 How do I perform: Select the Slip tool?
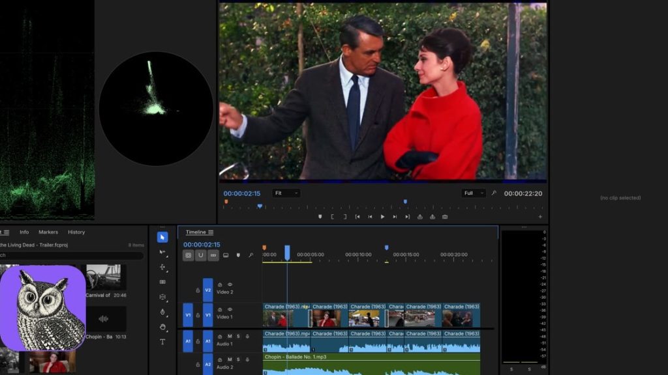click(x=162, y=297)
